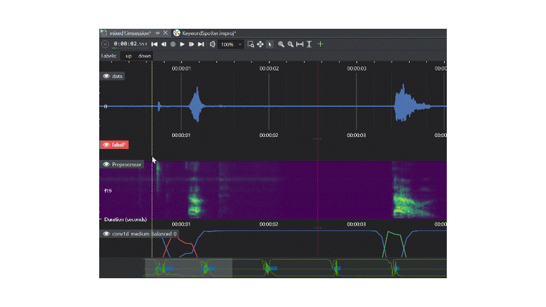546x307 pixels.
Task: Click the Preprocessor track name
Action: [x=127, y=164]
